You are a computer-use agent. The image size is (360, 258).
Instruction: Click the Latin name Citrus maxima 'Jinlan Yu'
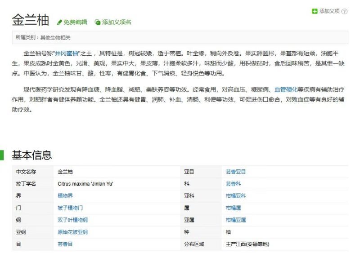(85, 184)
